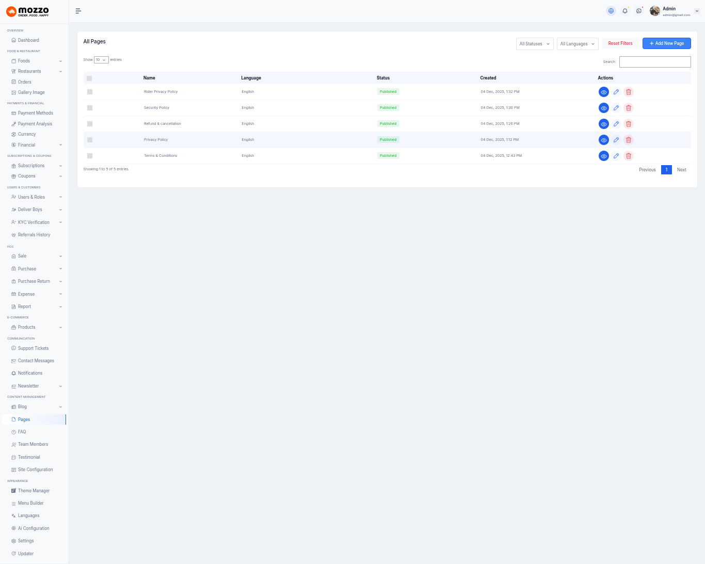The image size is (705, 564).
Task: View the Rider Privacy Policy page
Action: [x=603, y=92]
